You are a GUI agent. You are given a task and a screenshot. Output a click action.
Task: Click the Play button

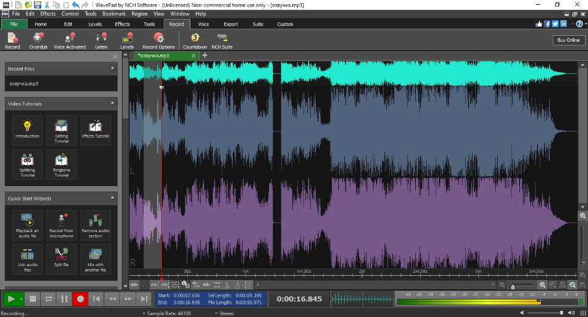coord(11,299)
